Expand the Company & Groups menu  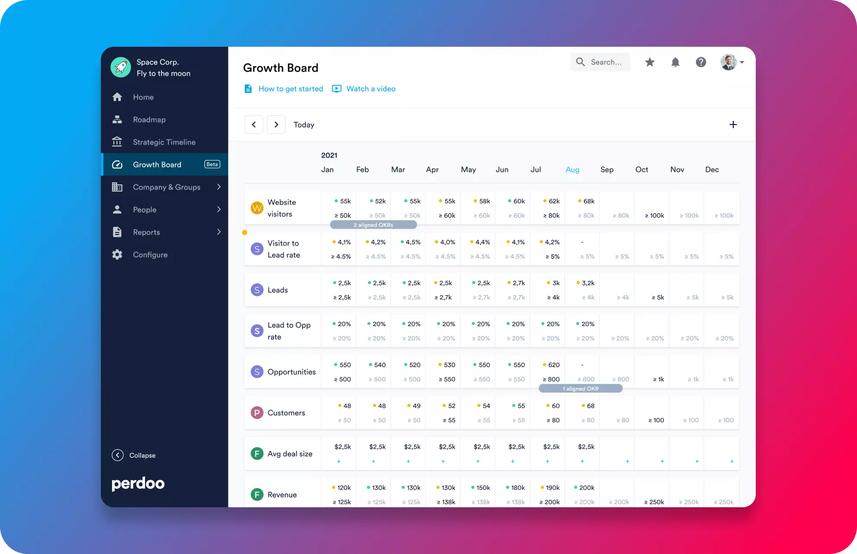pyautogui.click(x=219, y=187)
